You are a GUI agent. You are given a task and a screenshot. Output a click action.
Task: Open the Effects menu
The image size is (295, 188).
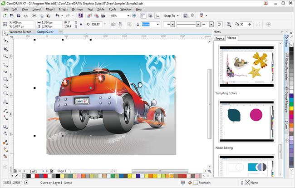(63, 9)
